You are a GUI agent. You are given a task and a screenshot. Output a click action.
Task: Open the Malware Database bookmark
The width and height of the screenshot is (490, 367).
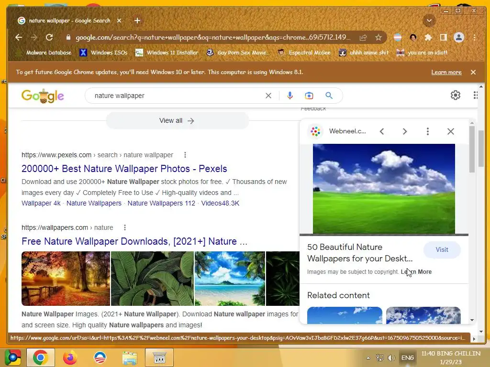pos(45,53)
